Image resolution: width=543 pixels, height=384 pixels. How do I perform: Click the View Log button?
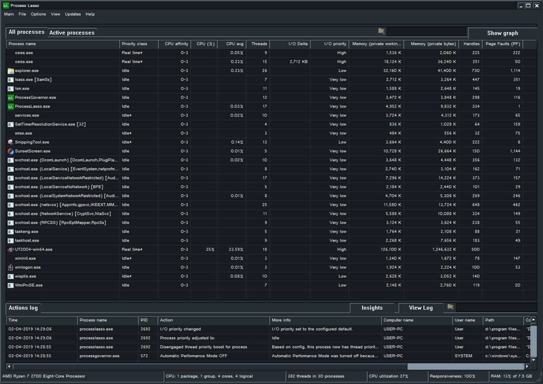420,308
